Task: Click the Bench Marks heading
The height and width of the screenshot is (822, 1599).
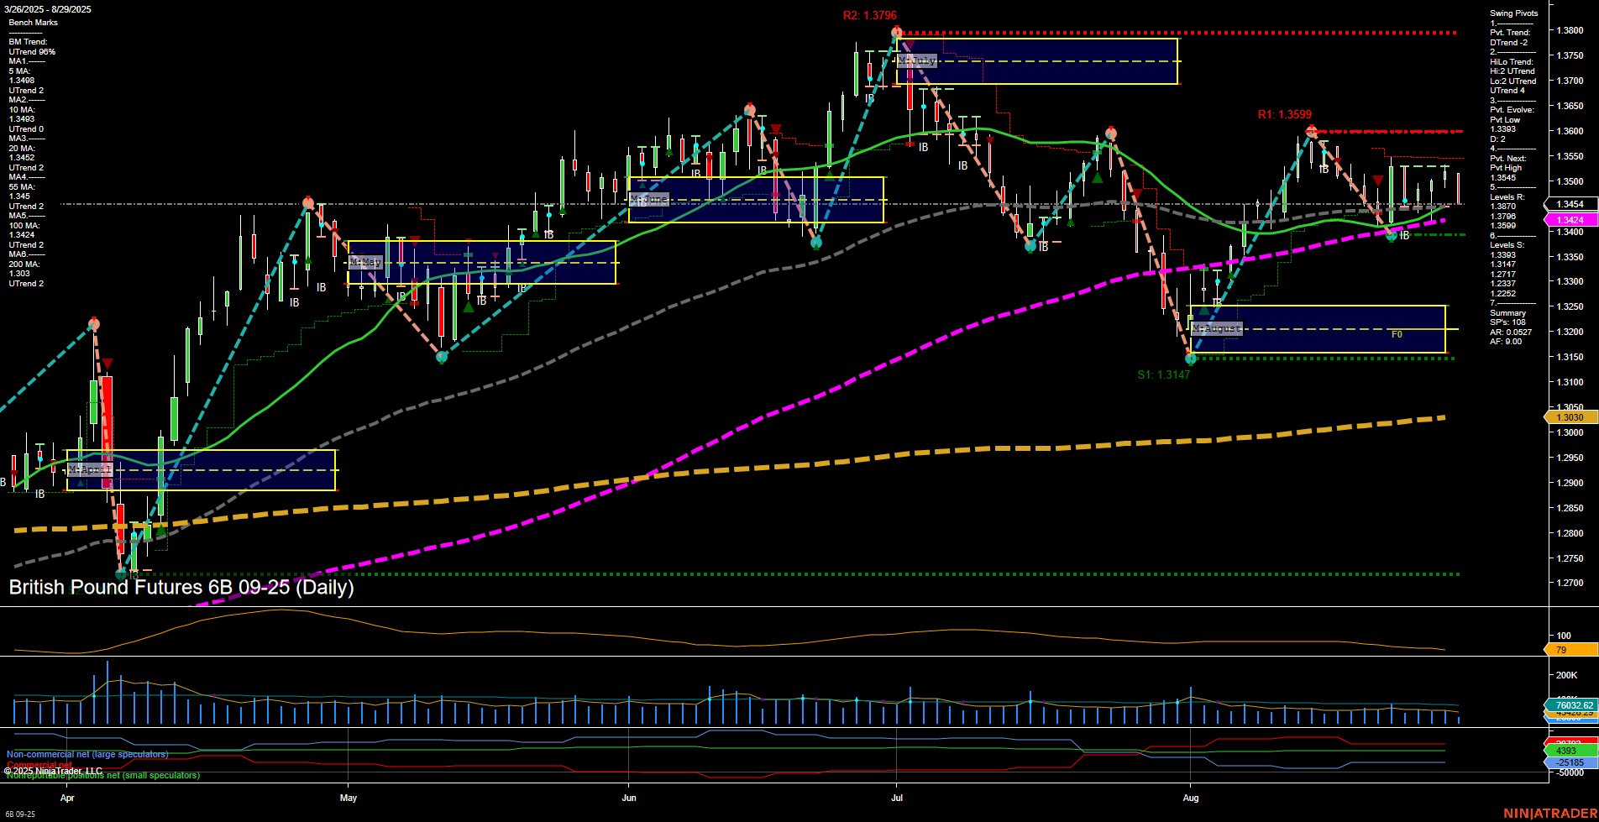Action: (34, 23)
